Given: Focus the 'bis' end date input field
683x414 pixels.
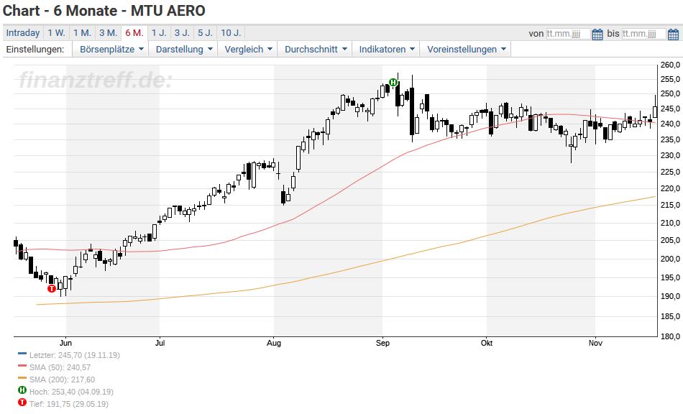Looking at the screenshot, I should pos(643,34).
